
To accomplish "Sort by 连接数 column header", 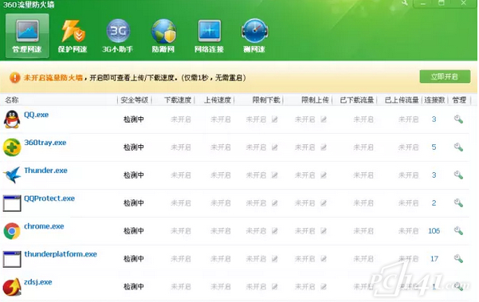I will tap(434, 100).
